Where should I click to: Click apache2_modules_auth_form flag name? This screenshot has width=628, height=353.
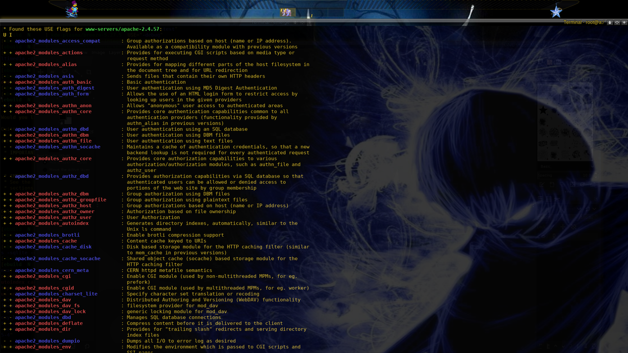tap(52, 94)
